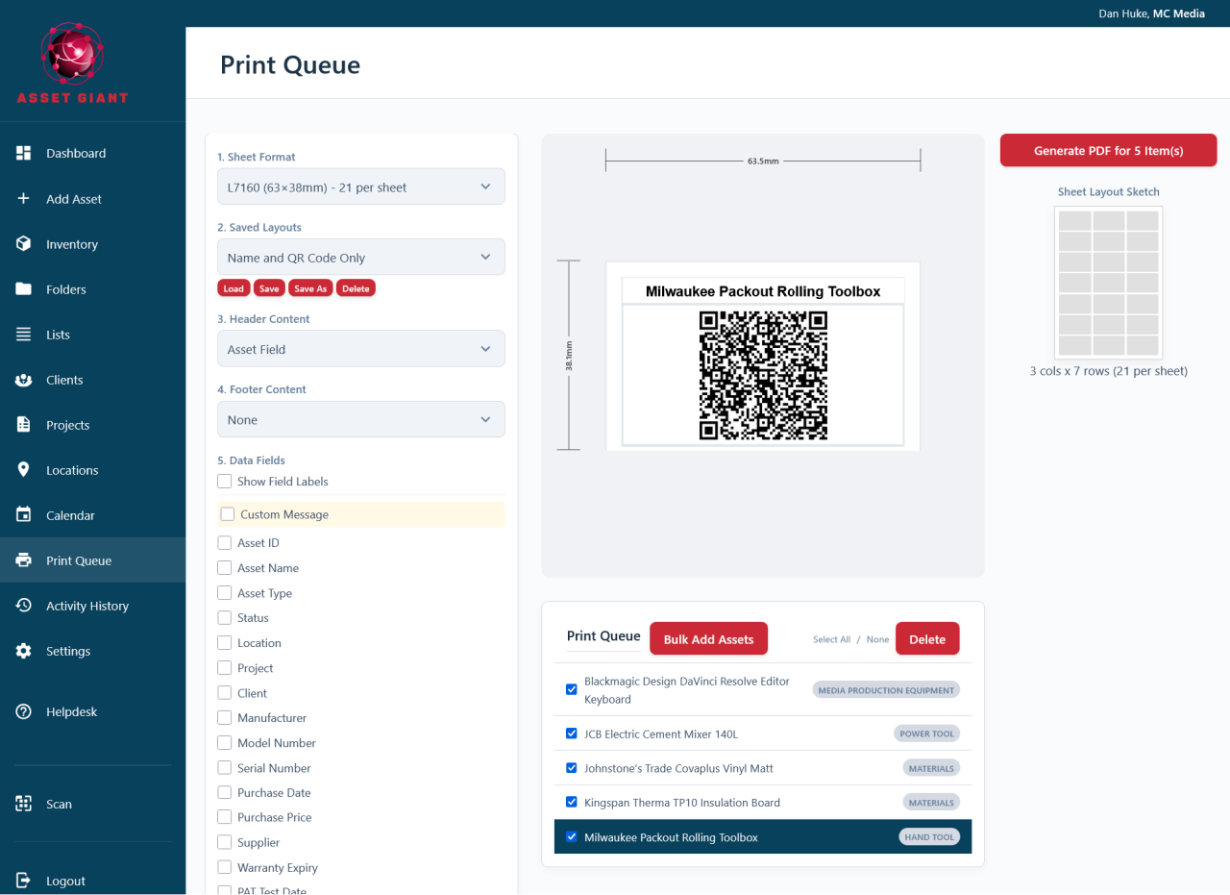Click Generate PDF for 5 Item(s)
The width and height of the screenshot is (1230, 895).
(x=1109, y=150)
